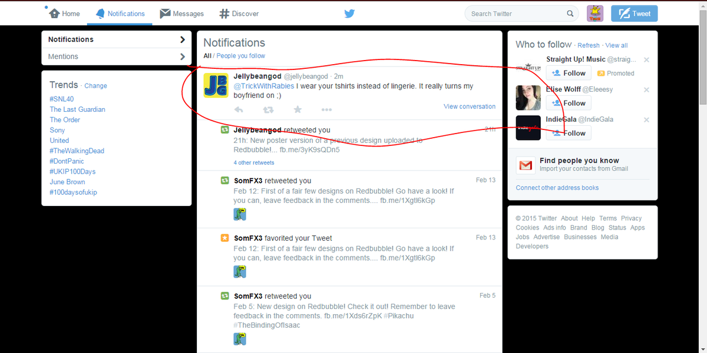Open profile avatar menu in top bar

tap(595, 14)
